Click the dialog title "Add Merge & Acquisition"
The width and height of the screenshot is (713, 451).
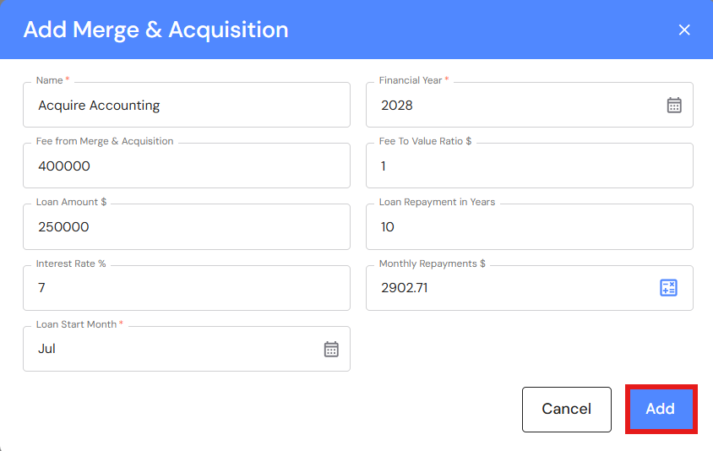[x=155, y=30]
